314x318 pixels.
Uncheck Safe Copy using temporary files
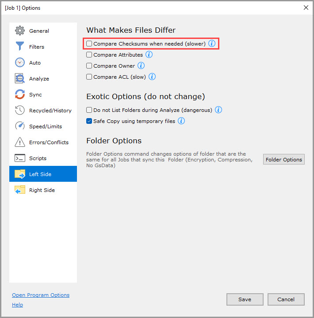[x=89, y=121]
